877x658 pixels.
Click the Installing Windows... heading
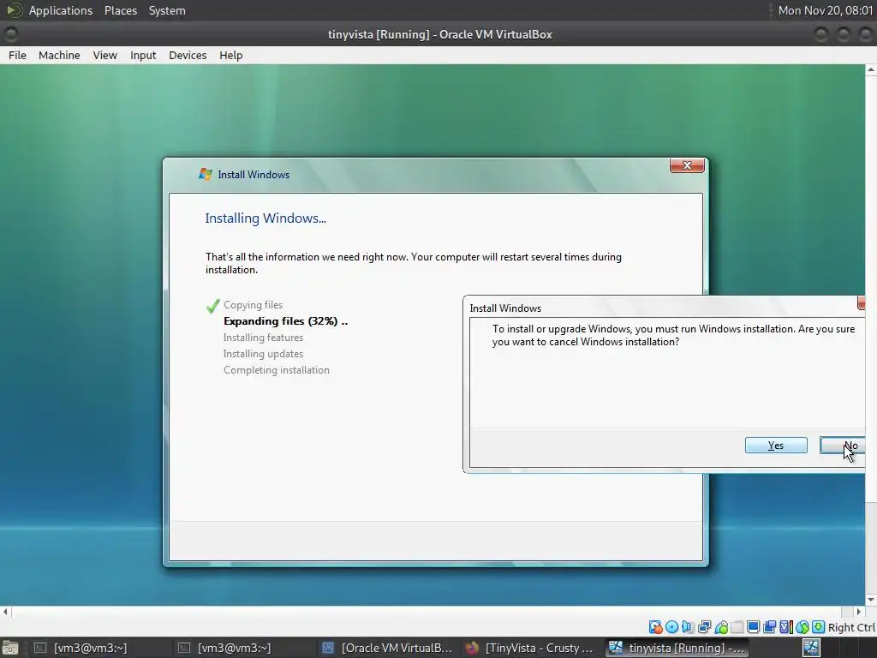265,218
